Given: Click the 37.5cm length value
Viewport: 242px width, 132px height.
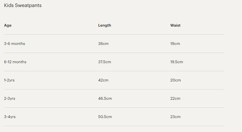Looking at the screenshot, I should coord(105,62).
